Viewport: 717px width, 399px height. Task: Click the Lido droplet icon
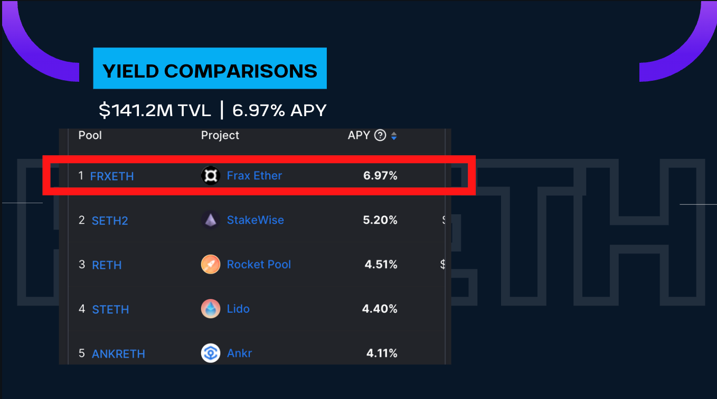[x=210, y=309]
